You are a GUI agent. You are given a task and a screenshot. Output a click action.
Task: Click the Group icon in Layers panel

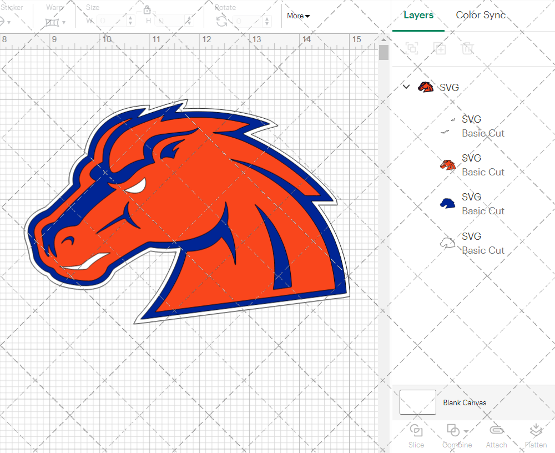pos(412,48)
